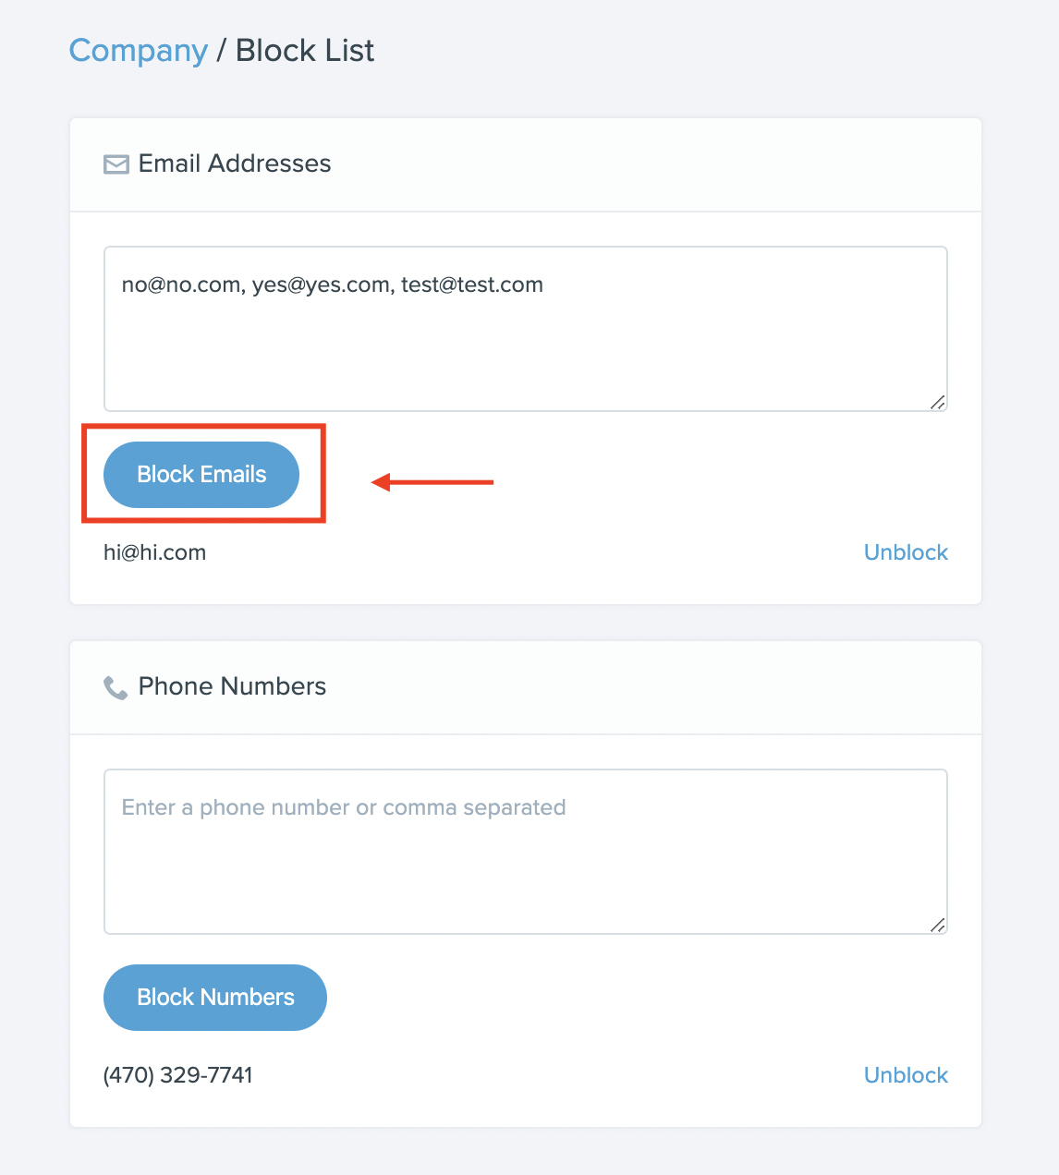Click the phone textarea resize handle
The image size is (1059, 1175).
937,925
